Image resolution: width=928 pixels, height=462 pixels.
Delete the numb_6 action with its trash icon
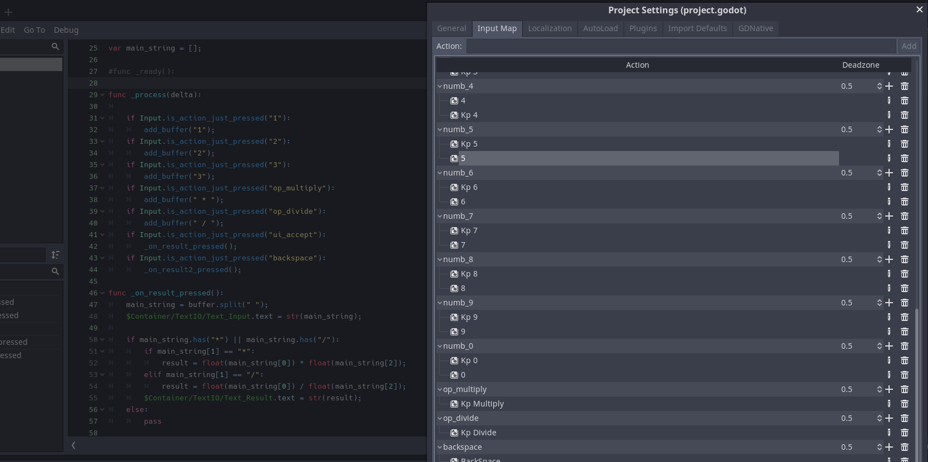pos(905,173)
